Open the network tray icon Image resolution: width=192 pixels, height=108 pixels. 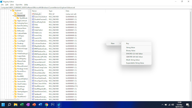click(x=169, y=105)
